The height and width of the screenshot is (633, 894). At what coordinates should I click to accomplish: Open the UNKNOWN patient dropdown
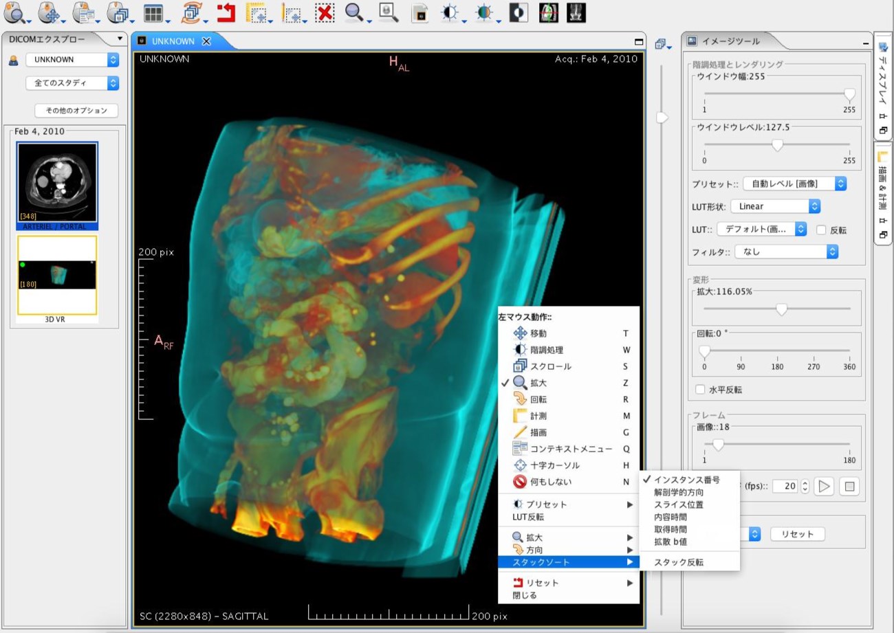point(72,60)
